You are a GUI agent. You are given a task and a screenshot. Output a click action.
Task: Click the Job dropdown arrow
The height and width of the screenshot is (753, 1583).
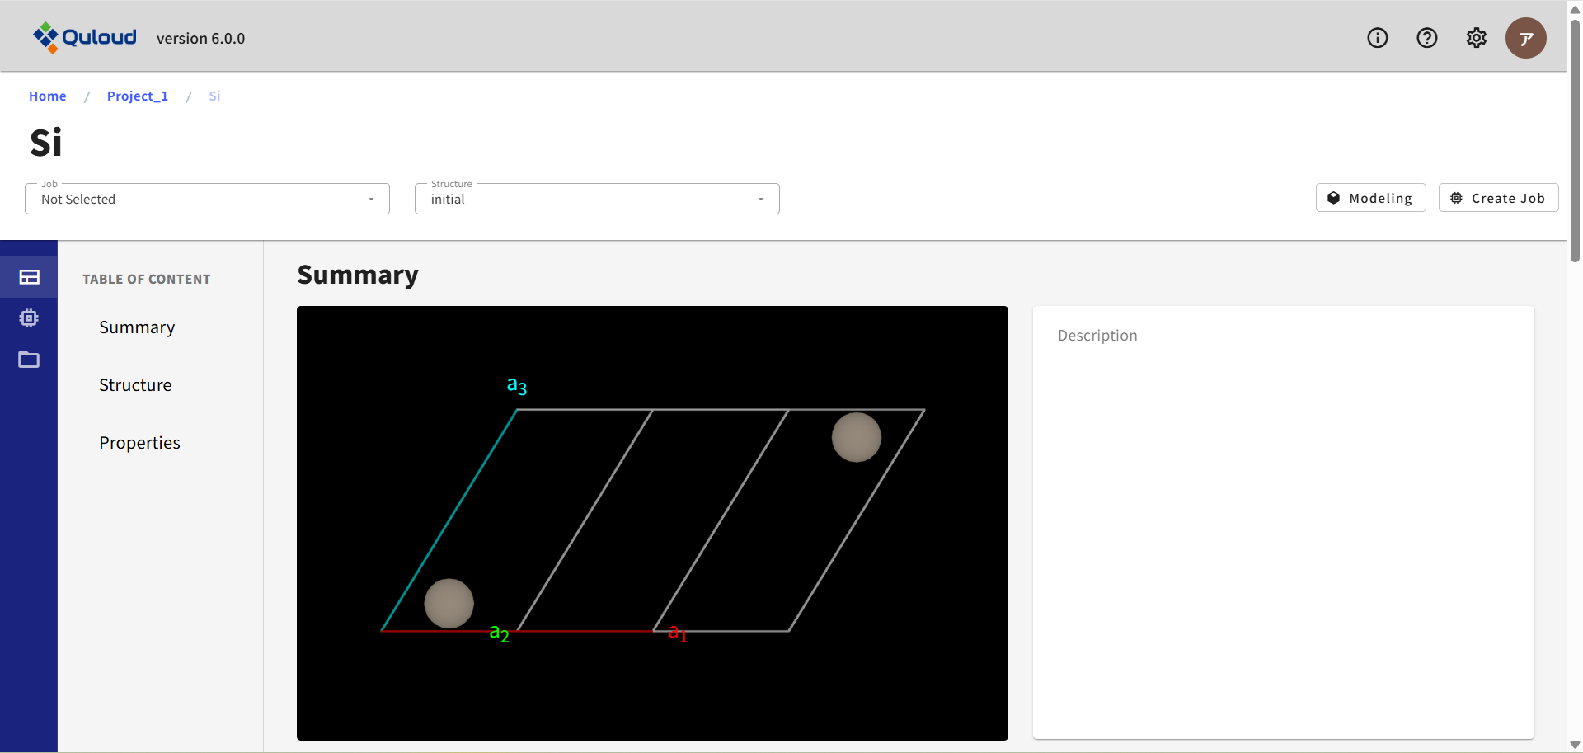[371, 200]
